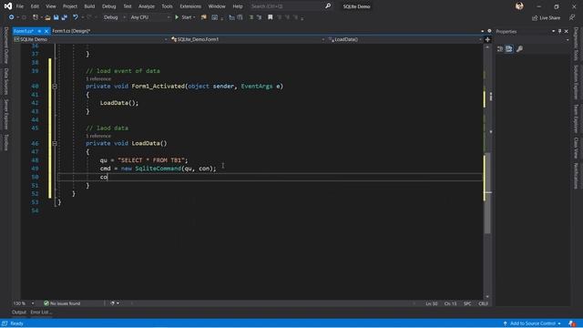Image resolution: width=583 pixels, height=328 pixels.
Task: Click the code cleanup broom icon
Action: [x=113, y=303]
